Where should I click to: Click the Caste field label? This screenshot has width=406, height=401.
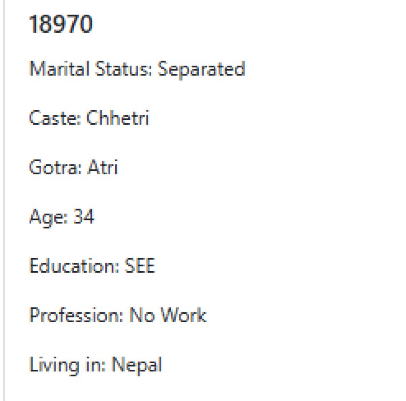(x=55, y=118)
